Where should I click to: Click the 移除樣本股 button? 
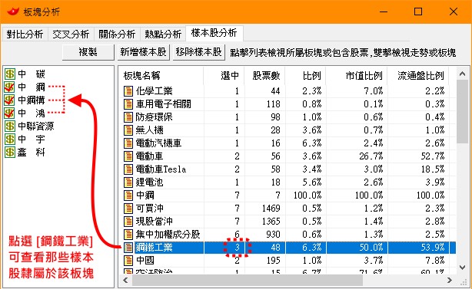pyautogui.click(x=198, y=52)
